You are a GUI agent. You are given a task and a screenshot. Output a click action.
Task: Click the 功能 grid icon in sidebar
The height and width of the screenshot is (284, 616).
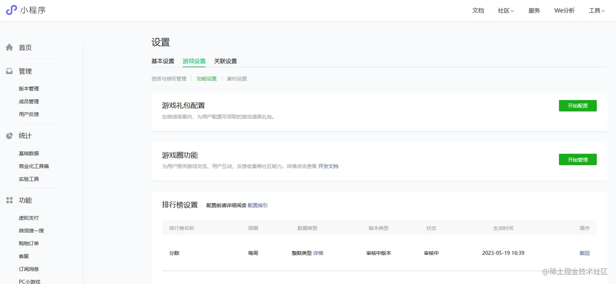coord(9,200)
